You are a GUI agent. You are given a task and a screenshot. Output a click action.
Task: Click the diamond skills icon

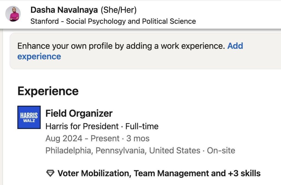[x=50, y=173]
